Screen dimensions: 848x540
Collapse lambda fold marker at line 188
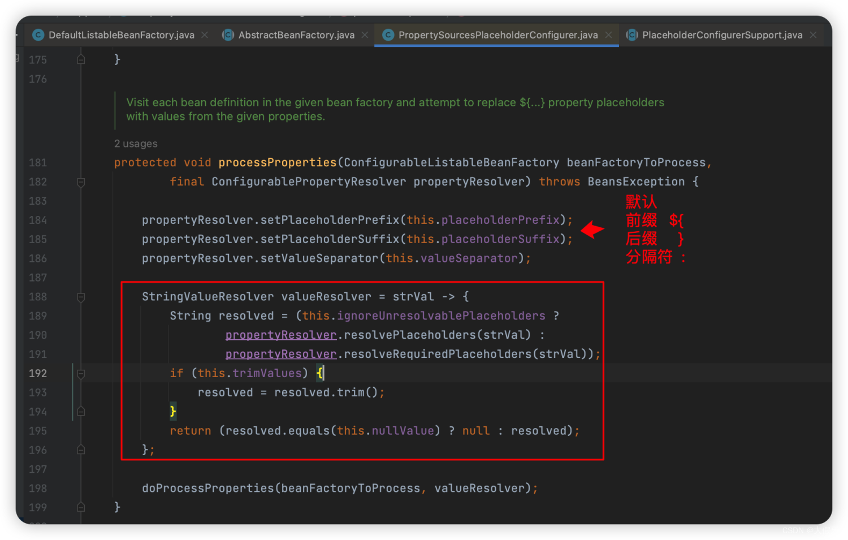tap(81, 297)
